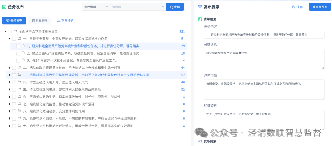The width and height of the screenshot is (332, 146).
Task: Click the green 任务发布 panel header icon
Action: pos(4,7)
